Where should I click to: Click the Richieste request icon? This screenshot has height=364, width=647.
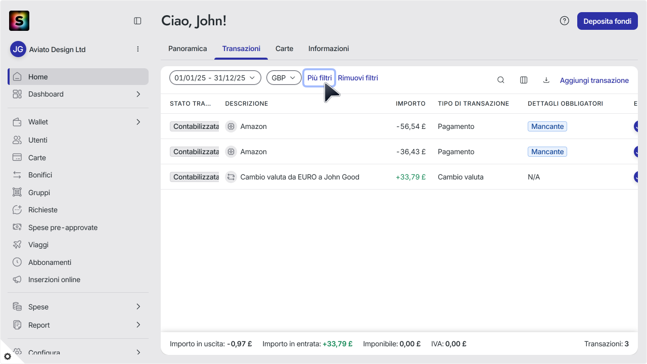coord(17,210)
